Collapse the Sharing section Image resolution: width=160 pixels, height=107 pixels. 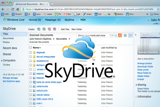136,85
